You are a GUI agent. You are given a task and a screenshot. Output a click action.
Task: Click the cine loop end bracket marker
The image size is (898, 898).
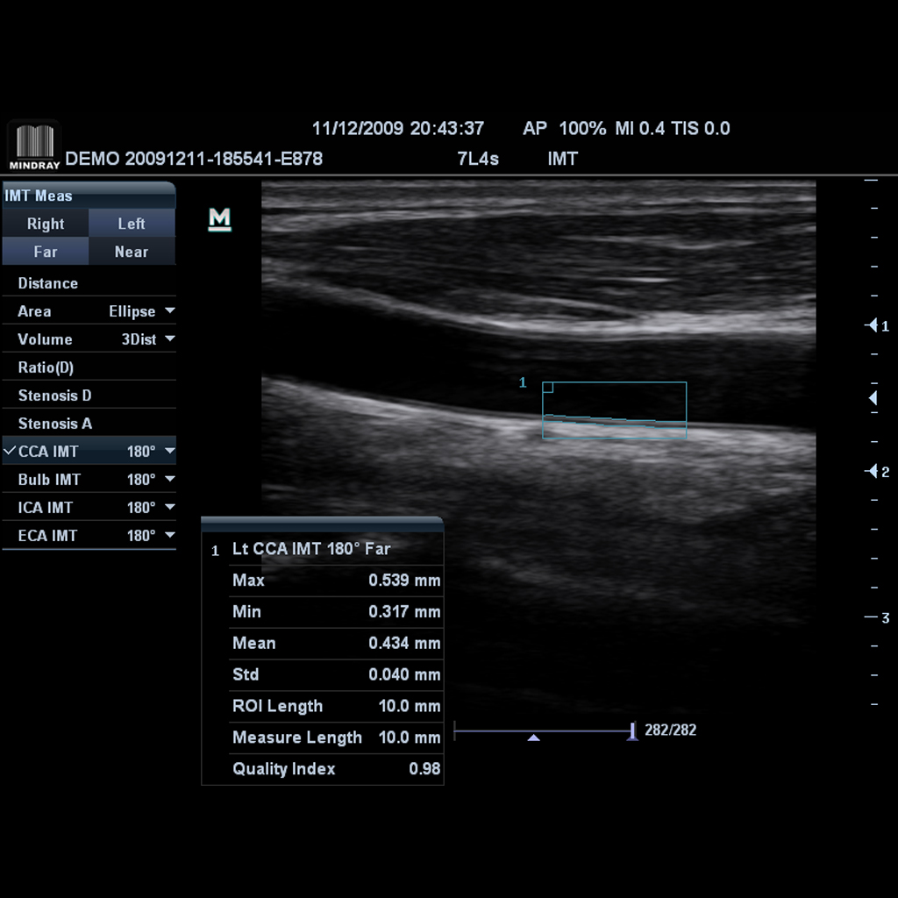pyautogui.click(x=632, y=731)
